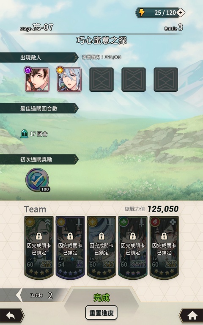Screen dimensions: 203x325
Task: Click the lightning bolt energy icon
Action: click(142, 12)
